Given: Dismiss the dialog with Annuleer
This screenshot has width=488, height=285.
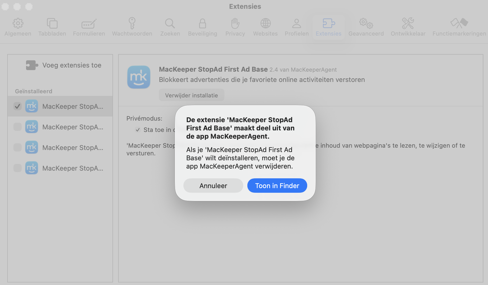Looking at the screenshot, I should (x=213, y=186).
